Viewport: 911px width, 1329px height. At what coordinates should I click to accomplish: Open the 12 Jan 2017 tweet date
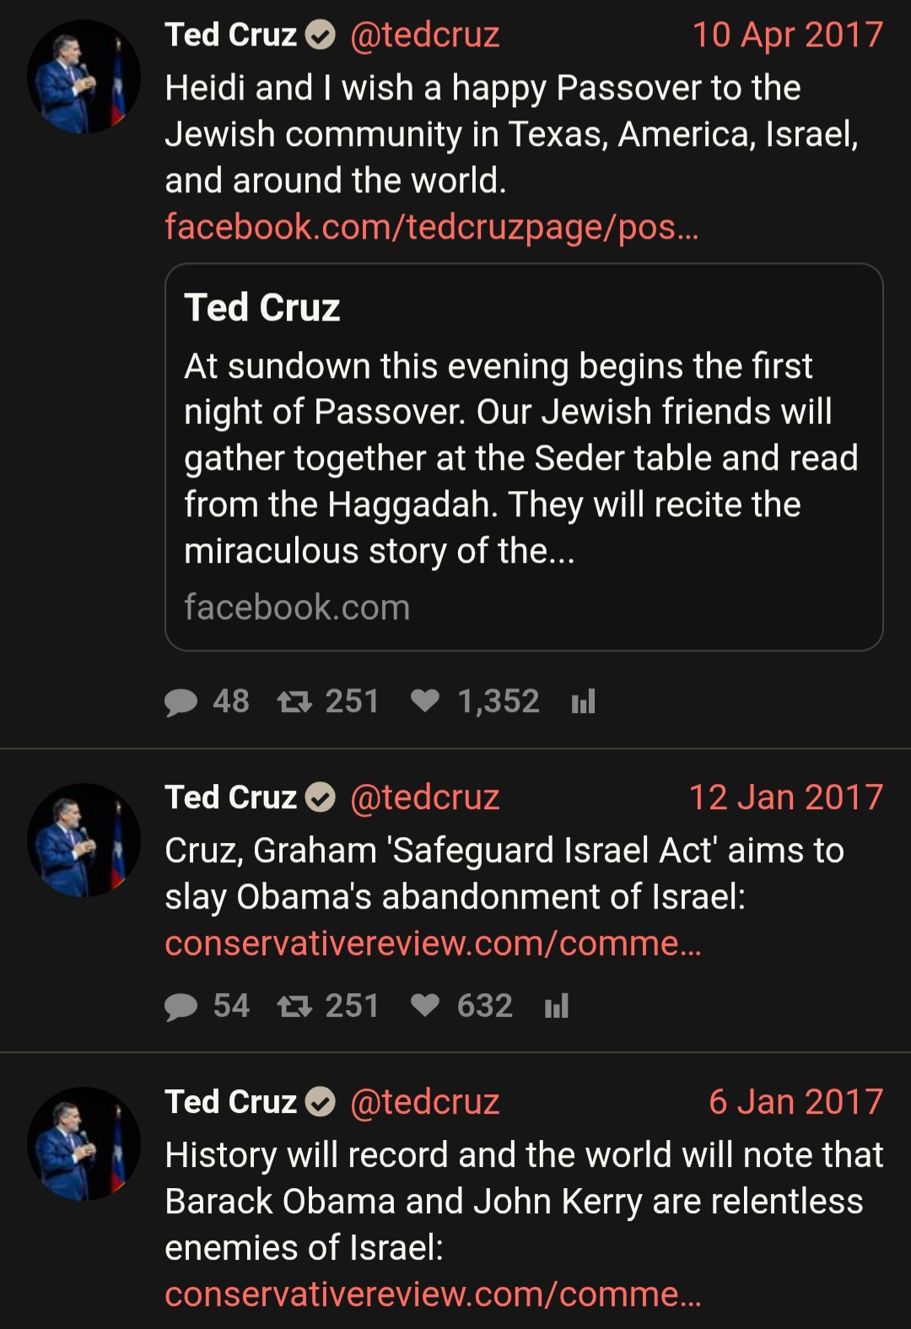(786, 797)
